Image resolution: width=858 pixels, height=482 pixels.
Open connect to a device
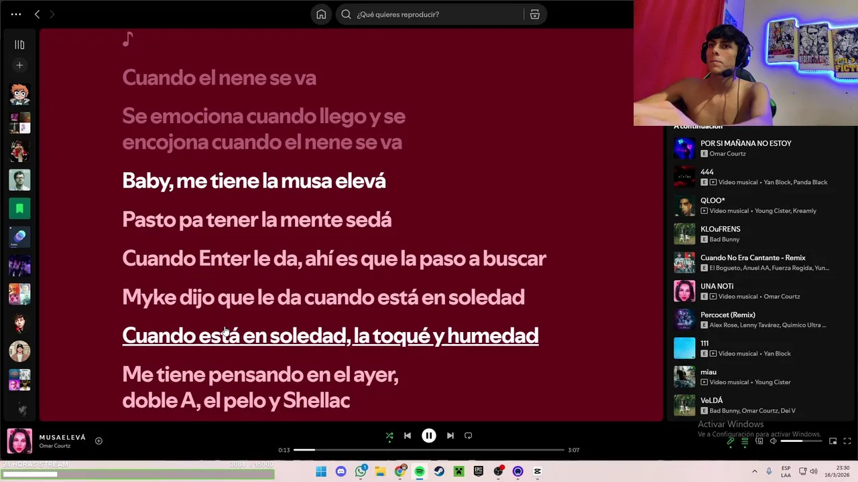point(759,441)
